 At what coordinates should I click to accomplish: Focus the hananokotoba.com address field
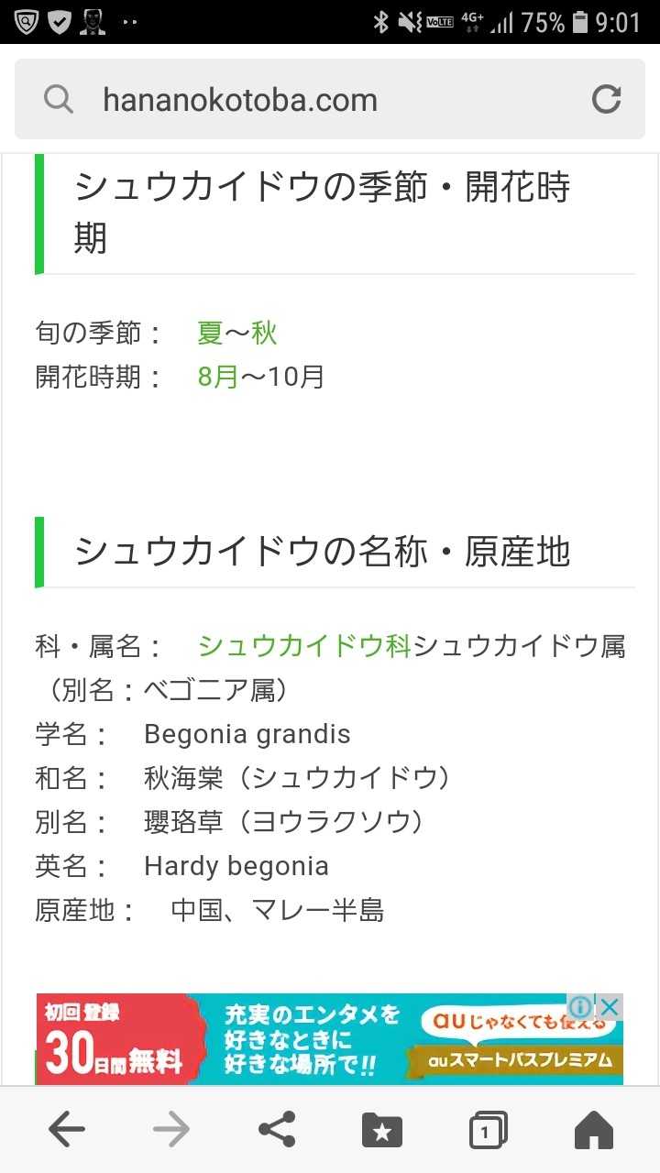(302, 99)
